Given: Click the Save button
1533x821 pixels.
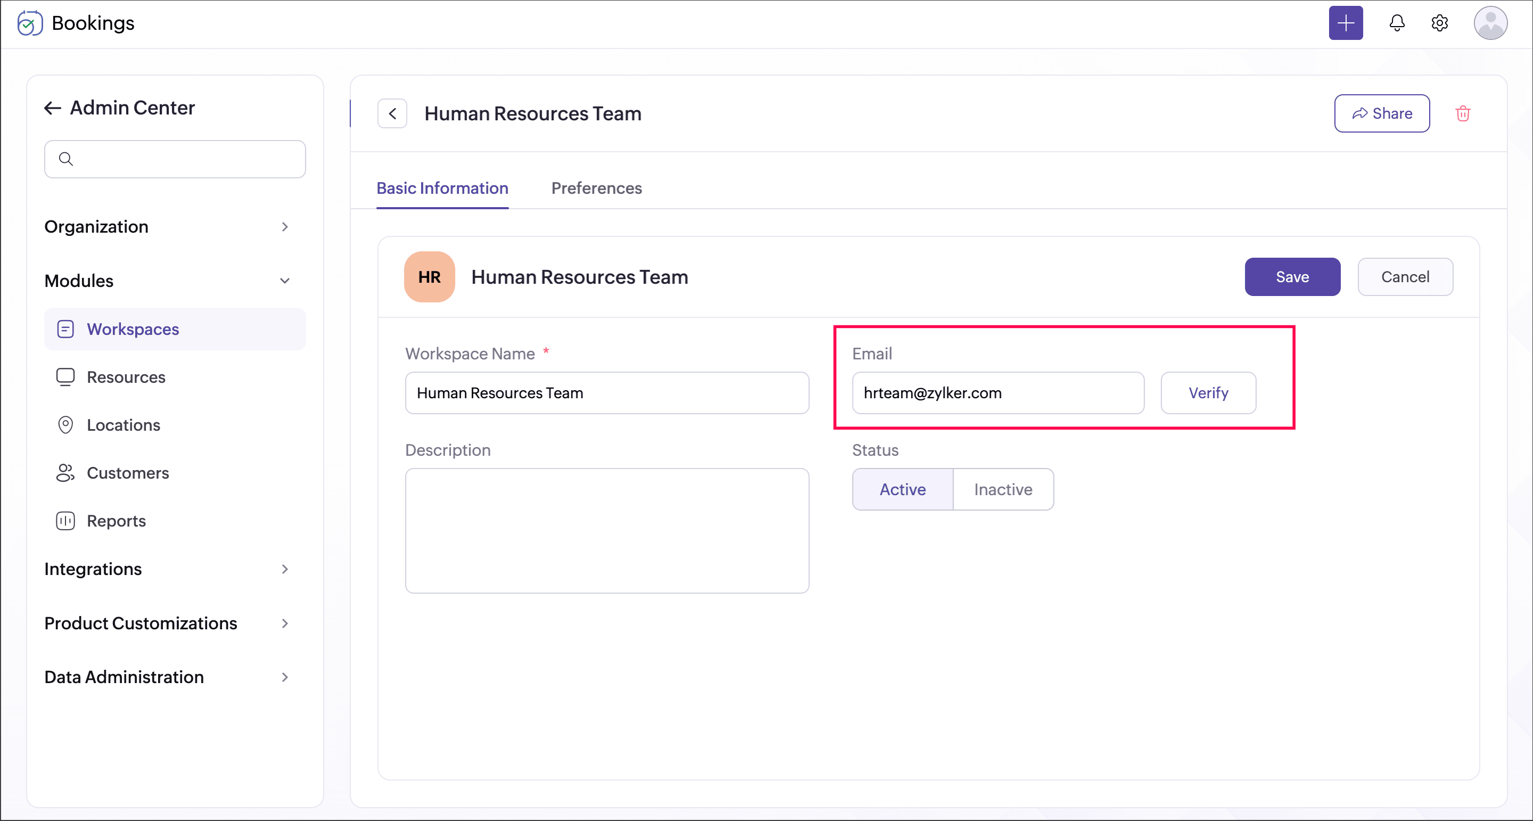Looking at the screenshot, I should click(x=1292, y=277).
